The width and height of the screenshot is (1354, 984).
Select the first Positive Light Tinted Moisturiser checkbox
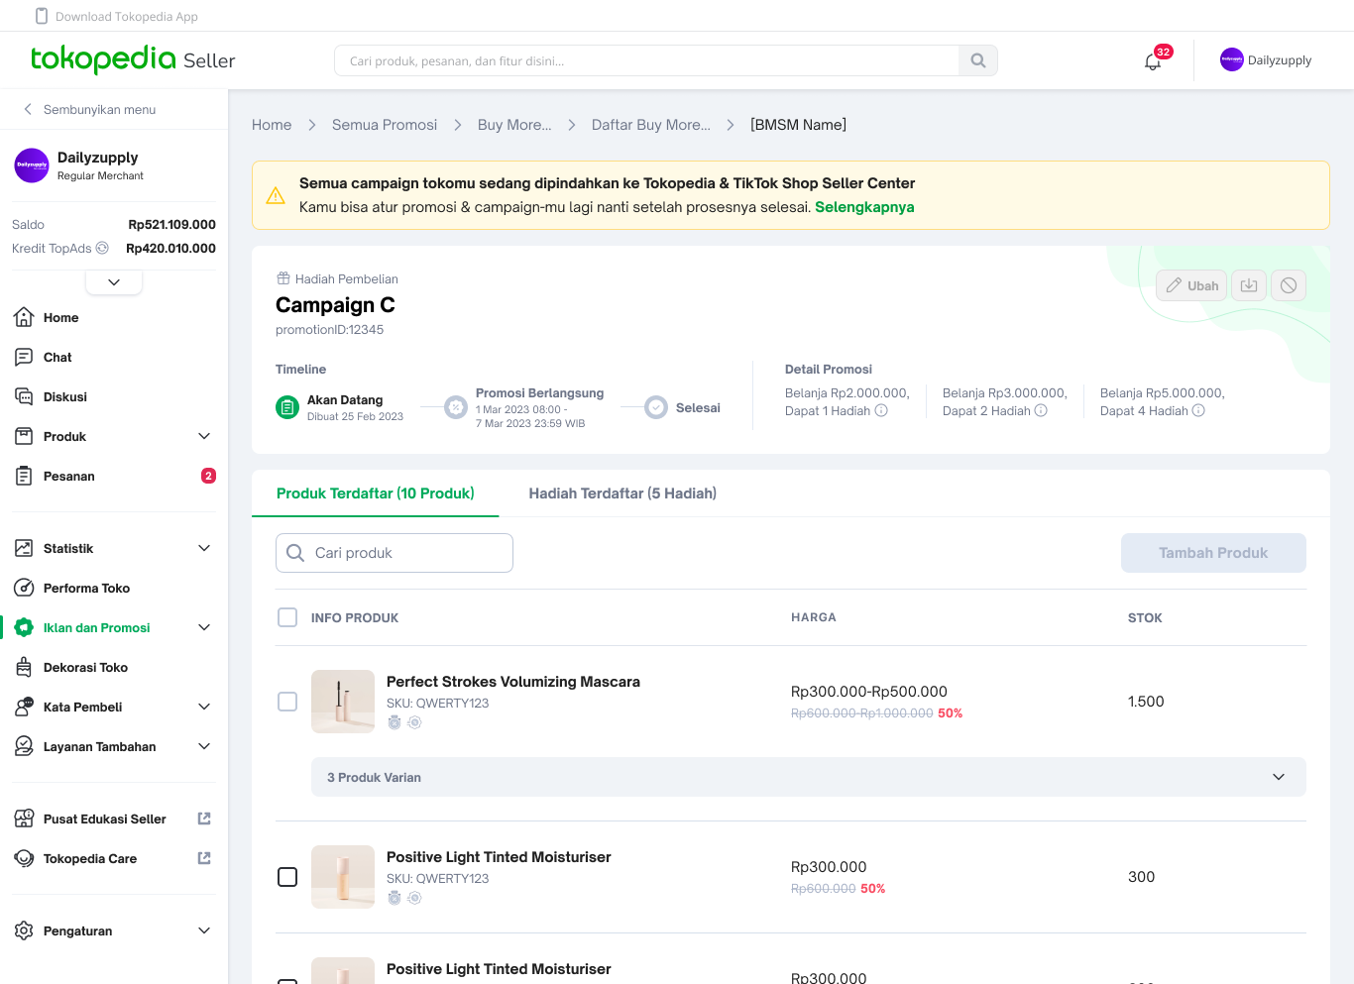[287, 877]
